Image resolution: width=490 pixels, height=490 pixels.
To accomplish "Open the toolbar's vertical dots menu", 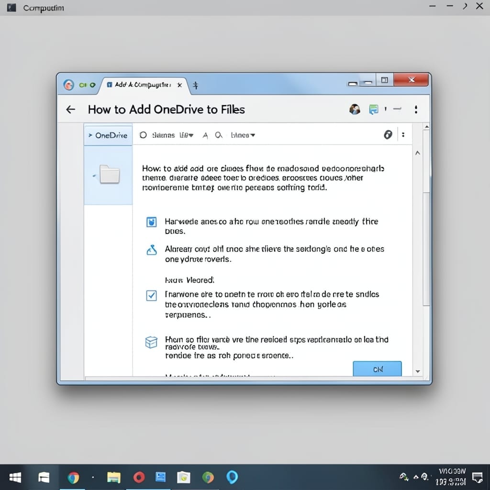I will click(403, 134).
